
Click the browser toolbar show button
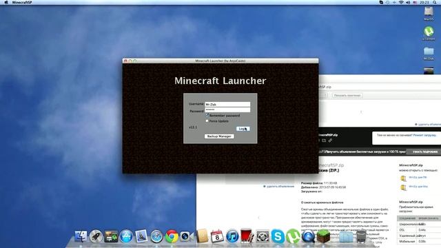tap(347, 95)
